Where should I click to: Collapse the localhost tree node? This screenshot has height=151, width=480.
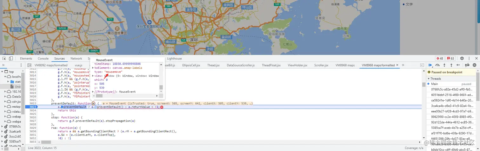coord(5,77)
